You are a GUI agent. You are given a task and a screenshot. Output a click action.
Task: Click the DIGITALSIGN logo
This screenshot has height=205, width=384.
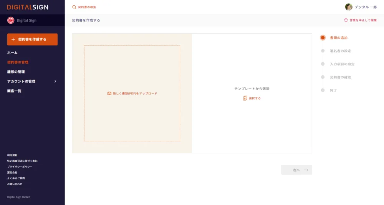[28, 7]
